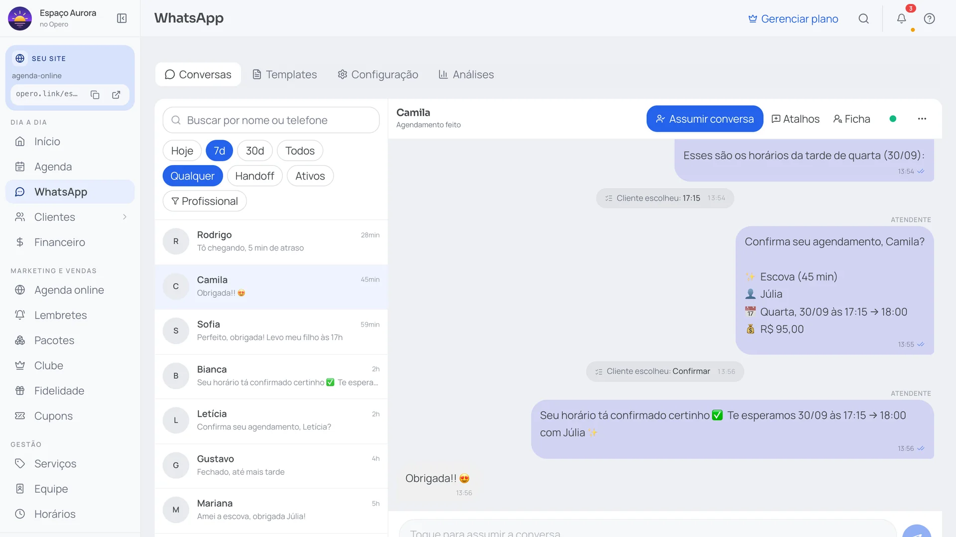Image resolution: width=956 pixels, height=537 pixels.
Task: Open Fidelidade page
Action: (x=70, y=391)
